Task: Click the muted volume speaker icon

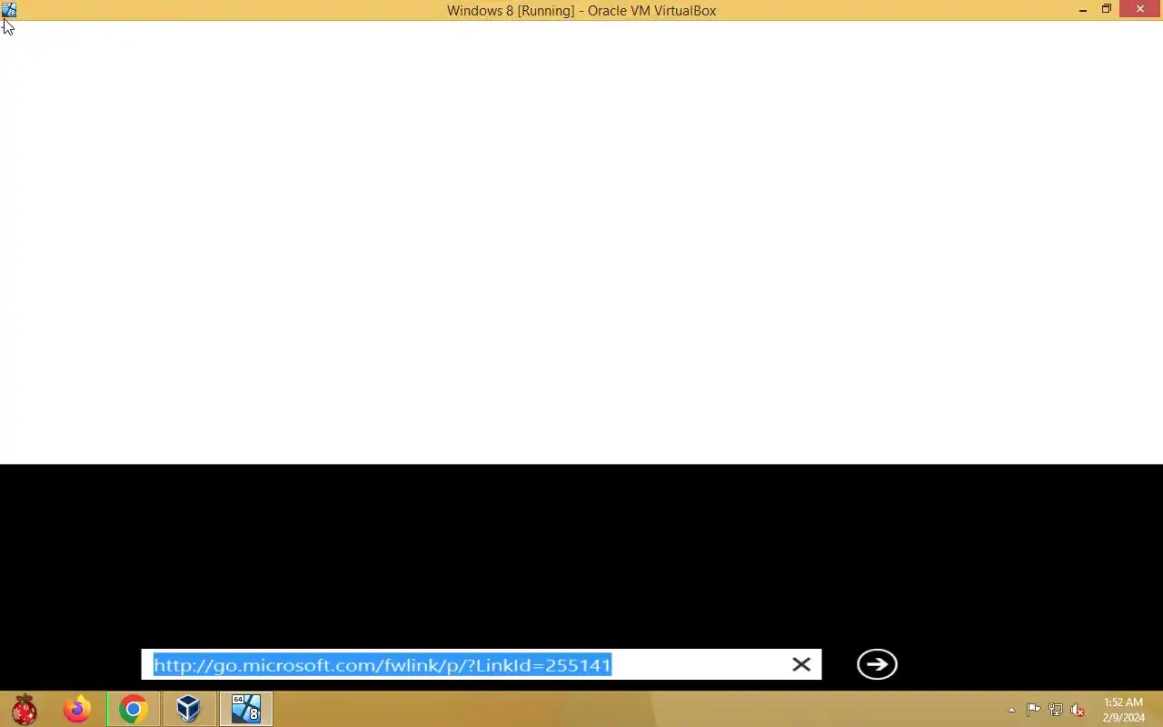Action: point(1078,710)
